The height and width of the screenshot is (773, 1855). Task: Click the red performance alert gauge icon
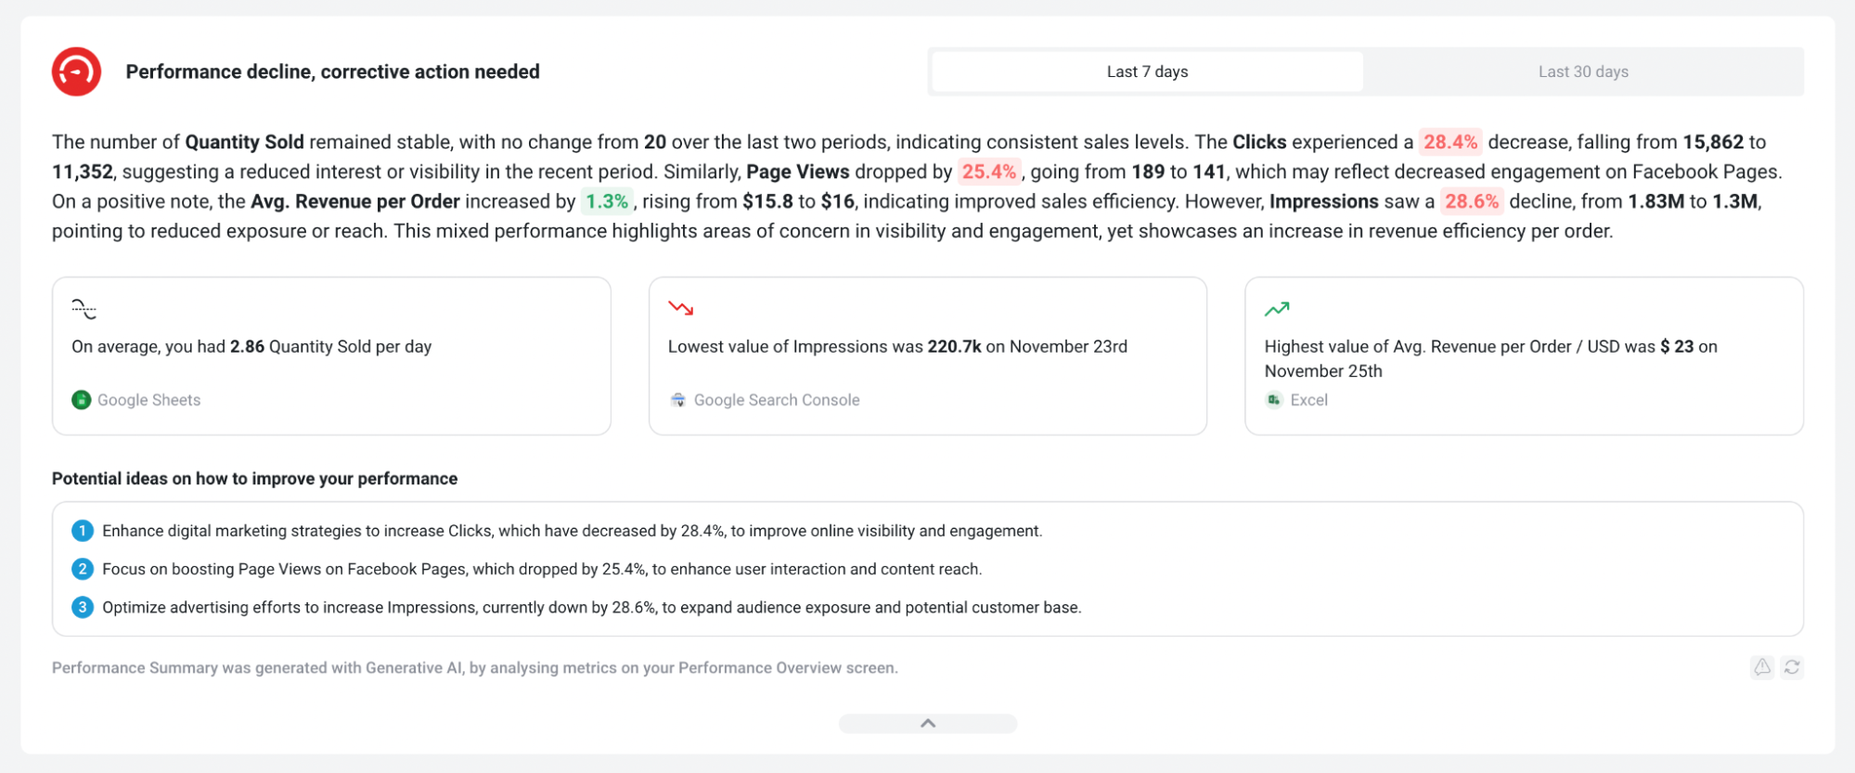click(76, 70)
